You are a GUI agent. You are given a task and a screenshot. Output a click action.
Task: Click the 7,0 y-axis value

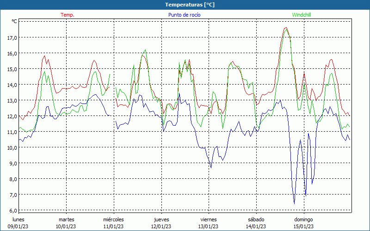13,195
